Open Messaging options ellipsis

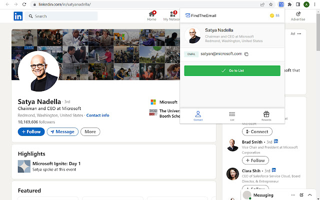point(293,195)
